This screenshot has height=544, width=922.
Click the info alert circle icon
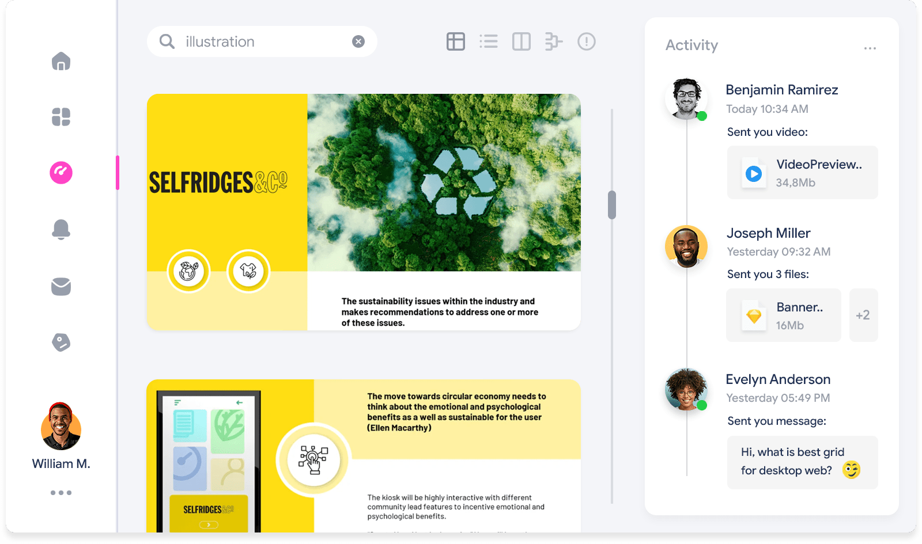(587, 41)
